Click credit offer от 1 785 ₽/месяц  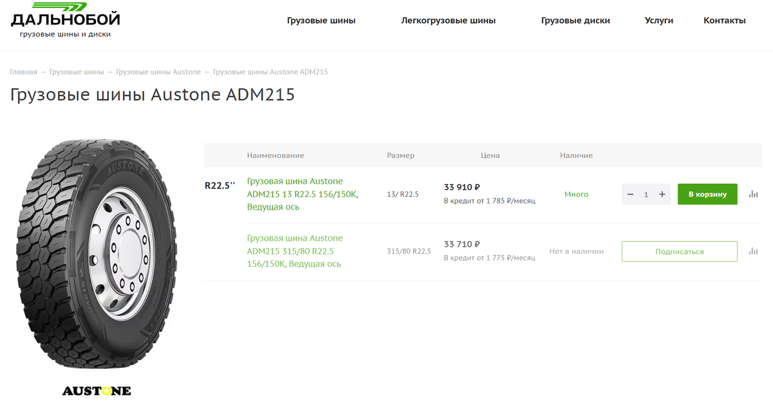(x=490, y=200)
